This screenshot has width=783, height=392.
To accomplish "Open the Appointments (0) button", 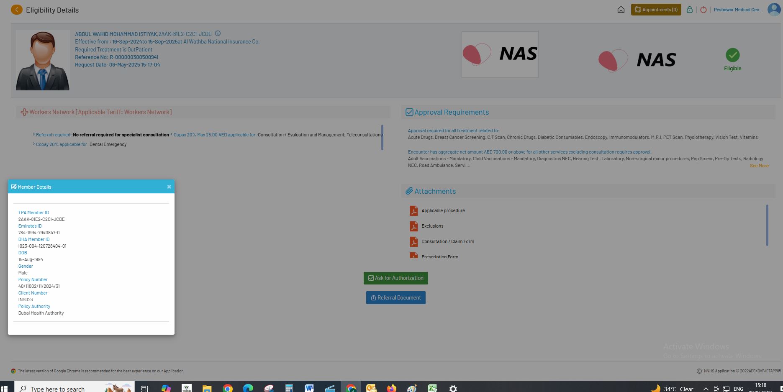I will 656,10.
